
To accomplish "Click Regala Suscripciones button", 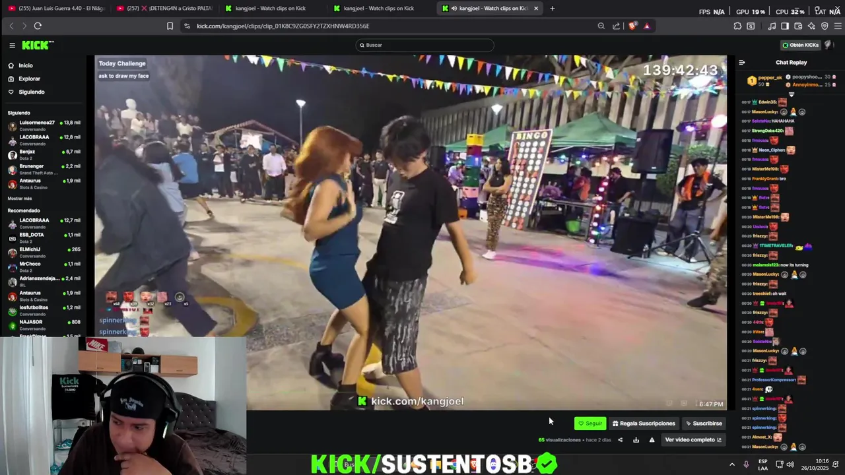I will pyautogui.click(x=644, y=424).
